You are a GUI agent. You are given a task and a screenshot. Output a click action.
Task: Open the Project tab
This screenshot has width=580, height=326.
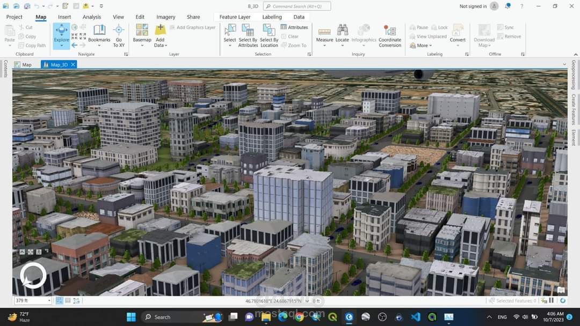(15, 17)
